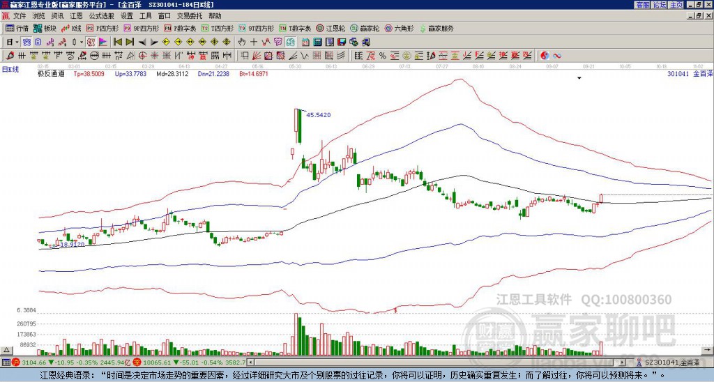Click the truck icon in toolbar
The width and height of the screenshot is (714, 382).
pyautogui.click(x=365, y=43)
